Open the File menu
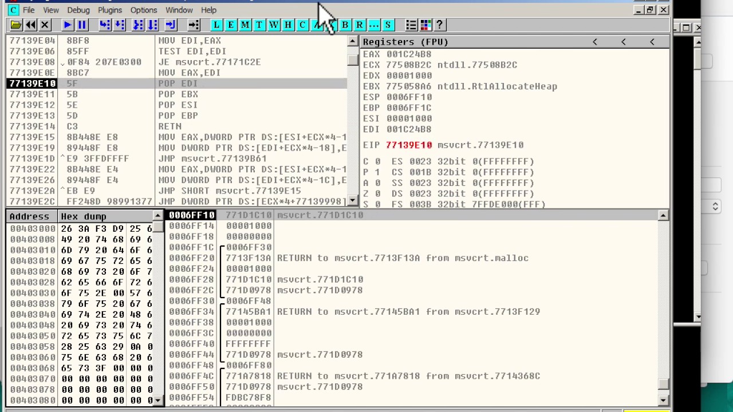The width and height of the screenshot is (733, 412). [x=28, y=10]
